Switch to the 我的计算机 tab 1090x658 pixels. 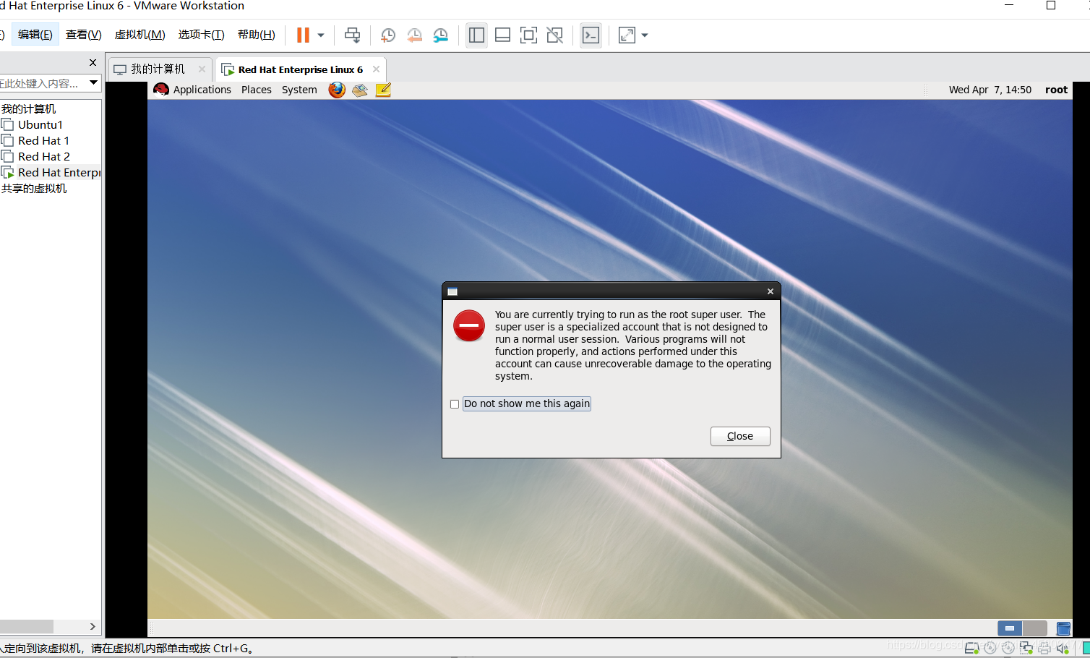tap(158, 69)
